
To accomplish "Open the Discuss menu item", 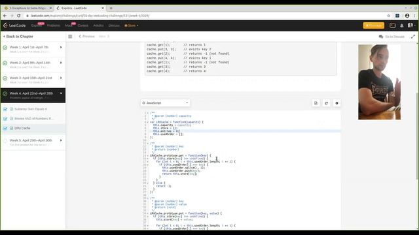I will point(114,25).
